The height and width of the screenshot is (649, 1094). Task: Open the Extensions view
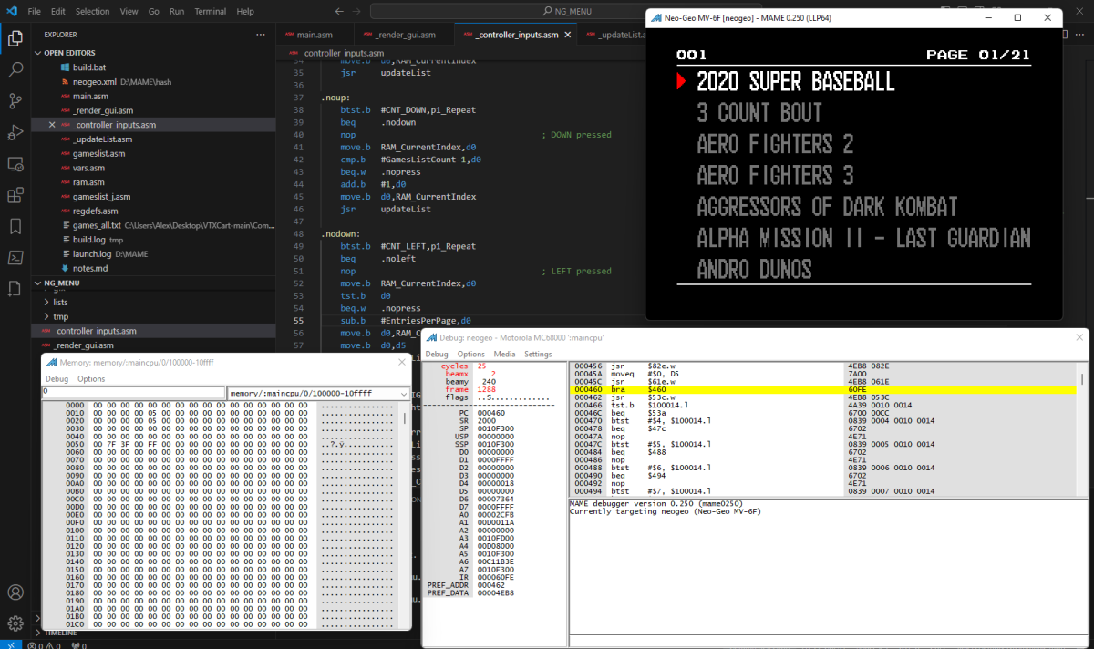(15, 195)
